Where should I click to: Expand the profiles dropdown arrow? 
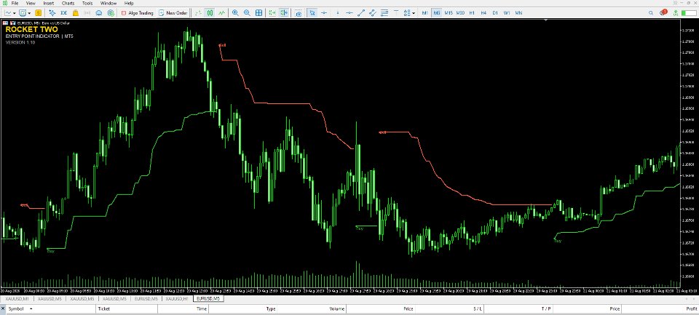pyautogui.click(x=29, y=13)
